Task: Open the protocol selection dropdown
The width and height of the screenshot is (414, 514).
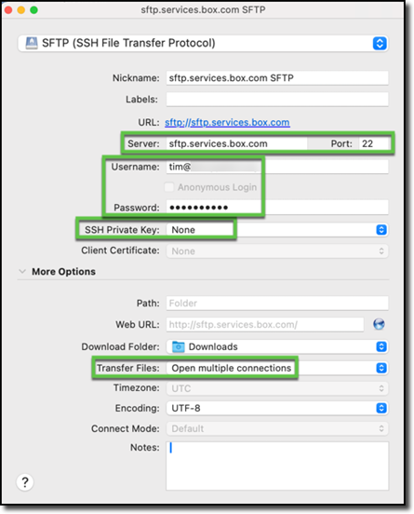Action: tap(380, 43)
